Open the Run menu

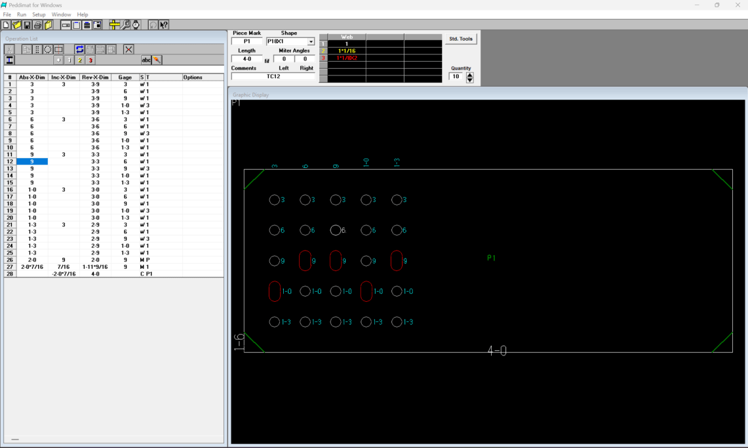point(22,14)
